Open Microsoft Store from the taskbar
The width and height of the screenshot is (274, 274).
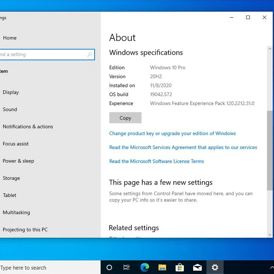click(x=179, y=267)
